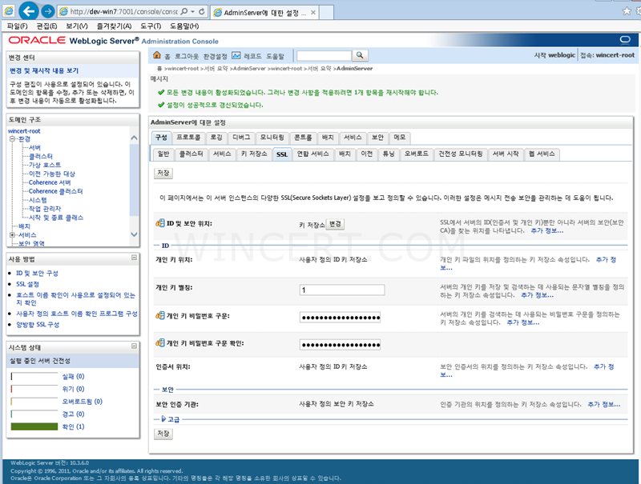
Task: Expand the 서비스 tree node
Action: click(x=12, y=235)
